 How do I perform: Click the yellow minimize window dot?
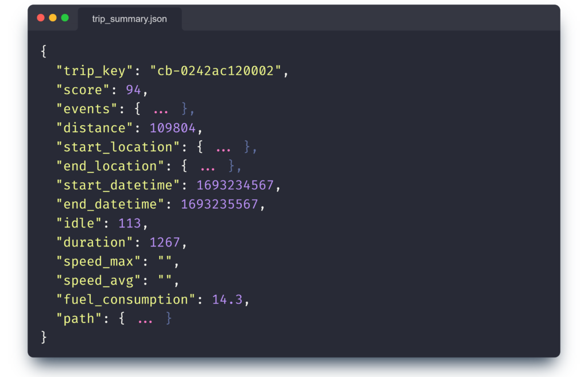53,18
